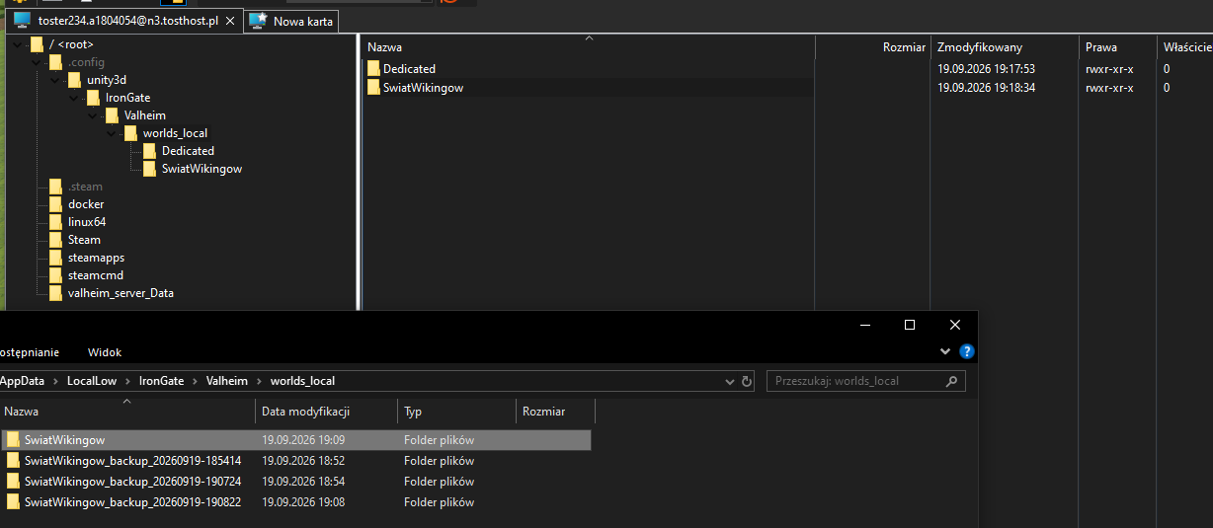Open the Widok ribbon tab in Explorer

click(x=105, y=352)
